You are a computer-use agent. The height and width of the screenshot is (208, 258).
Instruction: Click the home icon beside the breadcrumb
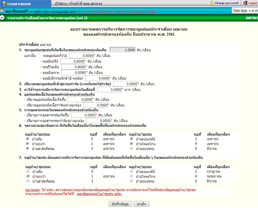[x=2, y=10]
